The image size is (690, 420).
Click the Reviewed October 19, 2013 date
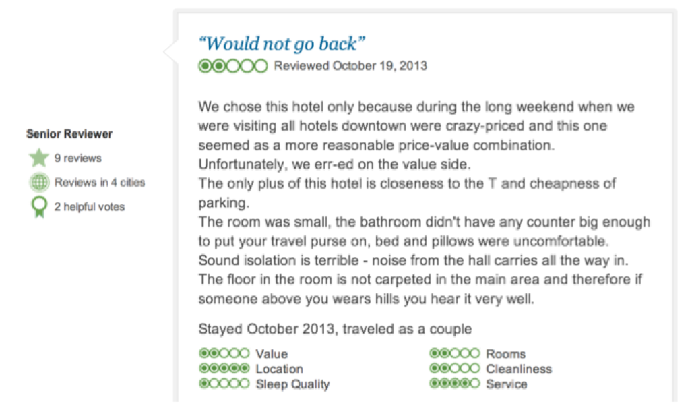click(350, 66)
